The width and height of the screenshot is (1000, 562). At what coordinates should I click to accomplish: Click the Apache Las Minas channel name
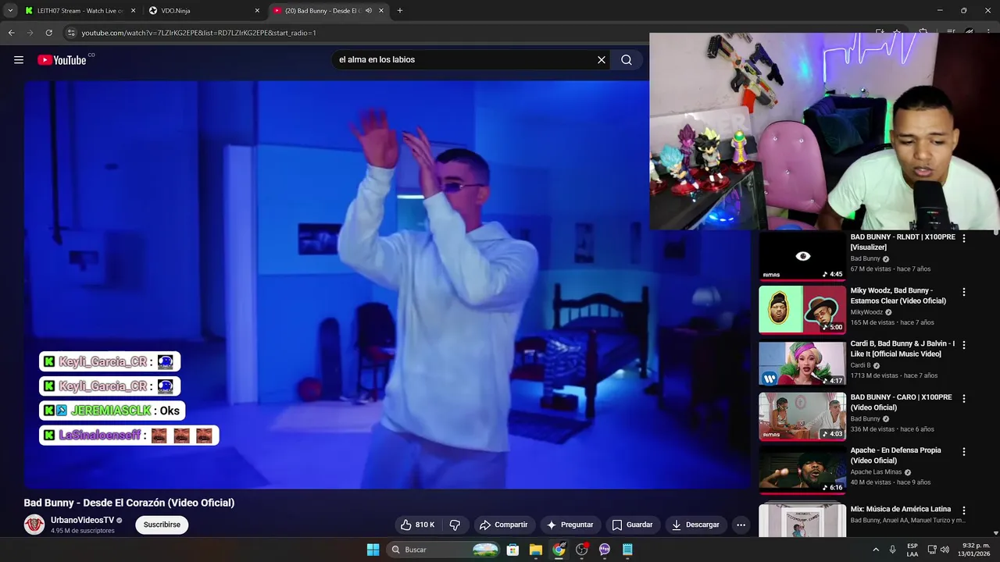876,472
